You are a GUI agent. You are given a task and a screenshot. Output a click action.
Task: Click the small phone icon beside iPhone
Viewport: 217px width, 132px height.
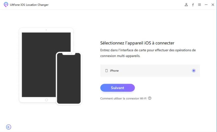[x=107, y=71]
